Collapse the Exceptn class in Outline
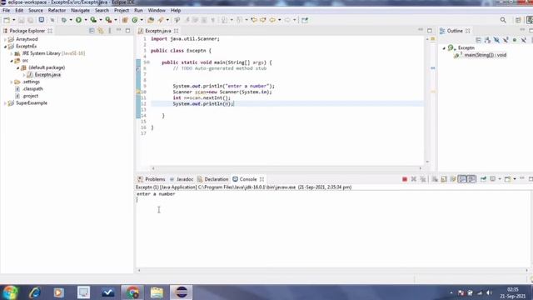This screenshot has height=300, width=533. click(444, 48)
